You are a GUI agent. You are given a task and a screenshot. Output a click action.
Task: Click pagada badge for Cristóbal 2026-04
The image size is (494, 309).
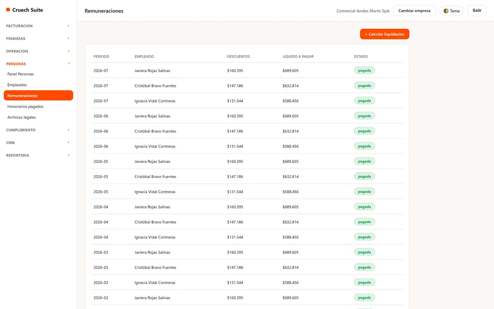click(364, 222)
